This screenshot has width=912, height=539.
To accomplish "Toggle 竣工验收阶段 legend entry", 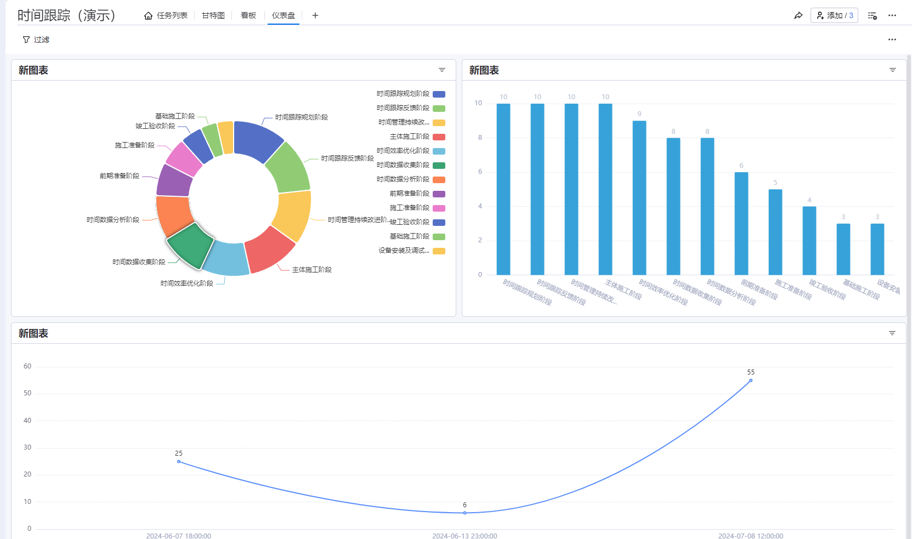I will tap(417, 222).
